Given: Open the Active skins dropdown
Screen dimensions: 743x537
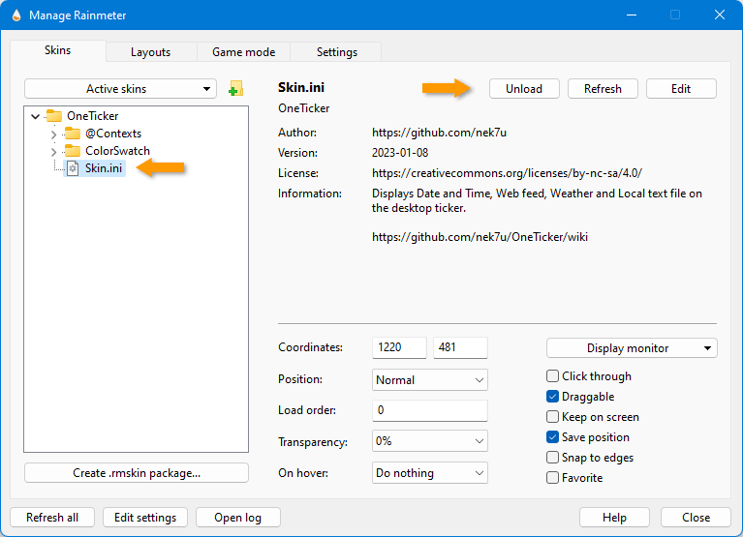Looking at the screenshot, I should [120, 89].
